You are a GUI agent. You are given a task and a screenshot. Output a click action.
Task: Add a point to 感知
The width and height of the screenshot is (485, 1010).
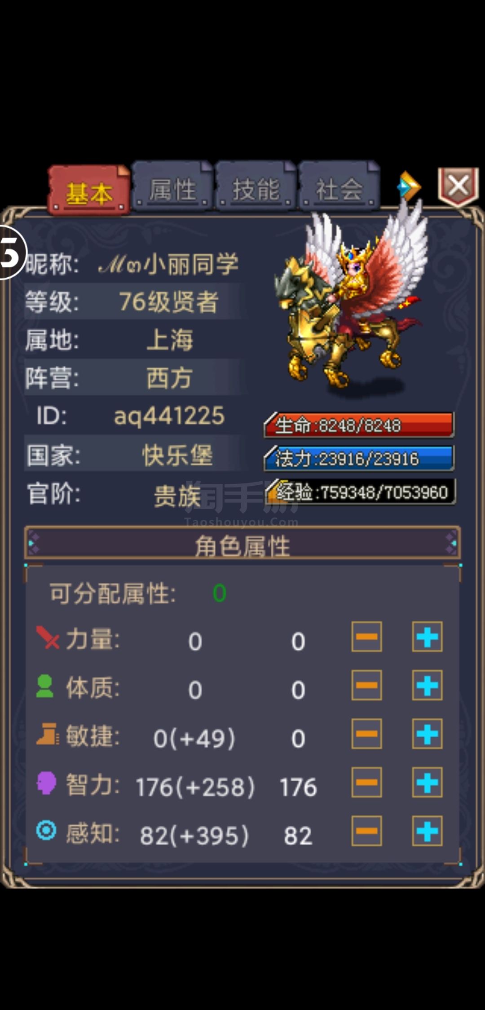coord(427,831)
